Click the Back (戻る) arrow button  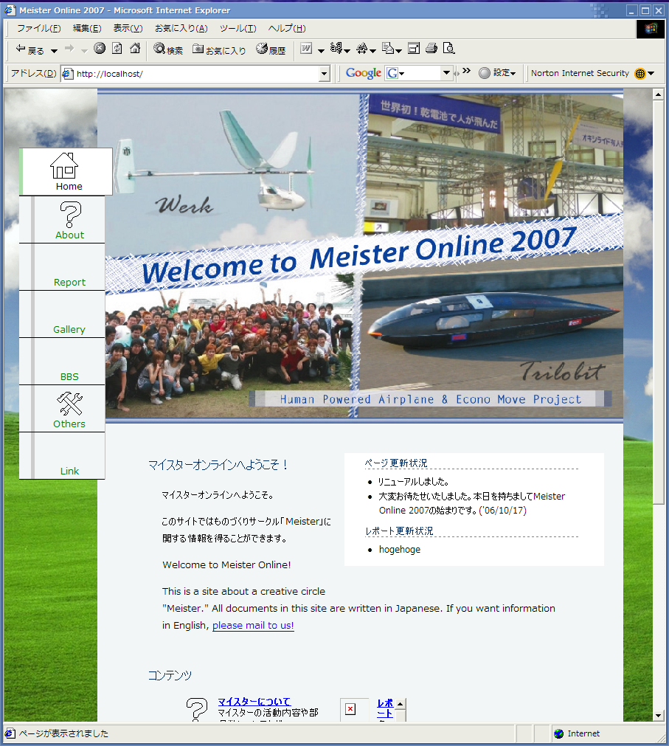30,49
